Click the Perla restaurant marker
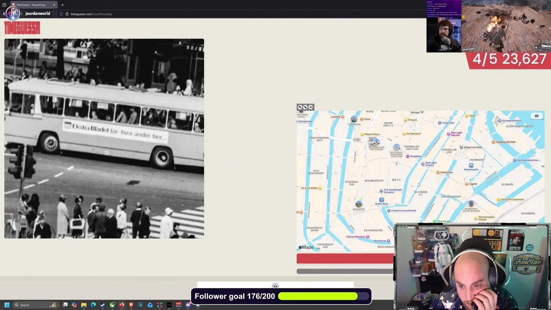551x310 pixels. coord(467,115)
